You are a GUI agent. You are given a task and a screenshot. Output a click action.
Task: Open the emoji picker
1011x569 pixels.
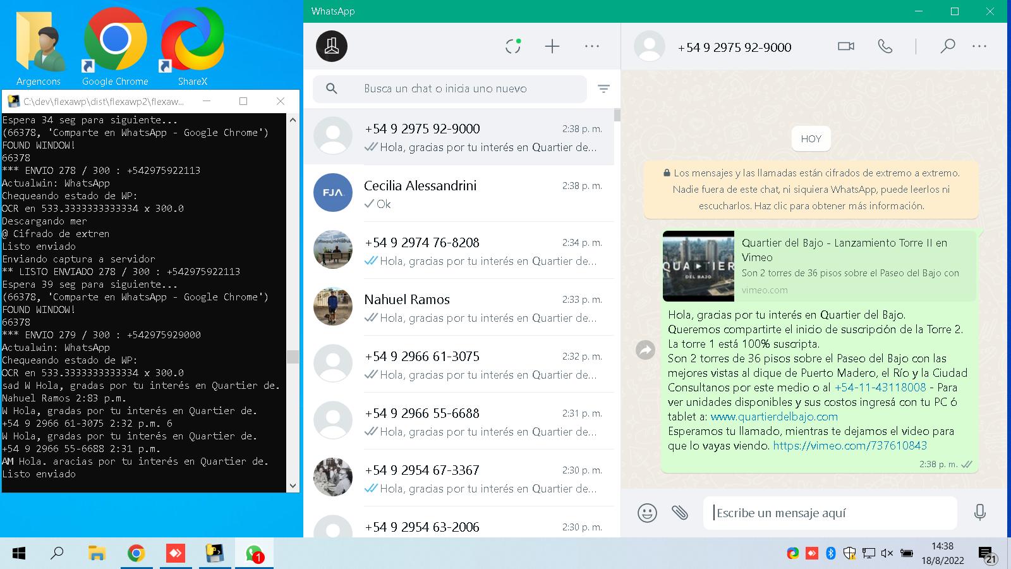point(647,513)
